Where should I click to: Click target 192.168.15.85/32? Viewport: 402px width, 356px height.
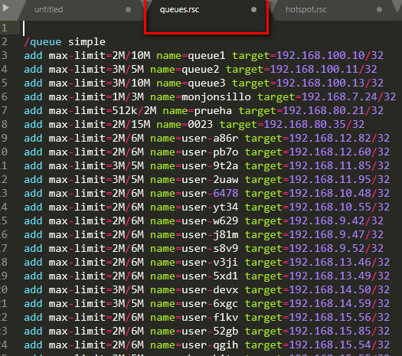(x=339, y=332)
